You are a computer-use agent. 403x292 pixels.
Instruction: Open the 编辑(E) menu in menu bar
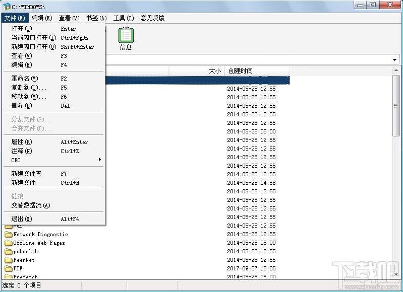[42, 18]
